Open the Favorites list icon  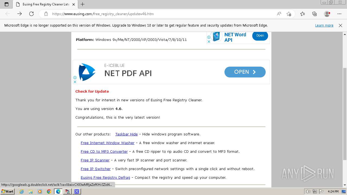(x=303, y=14)
